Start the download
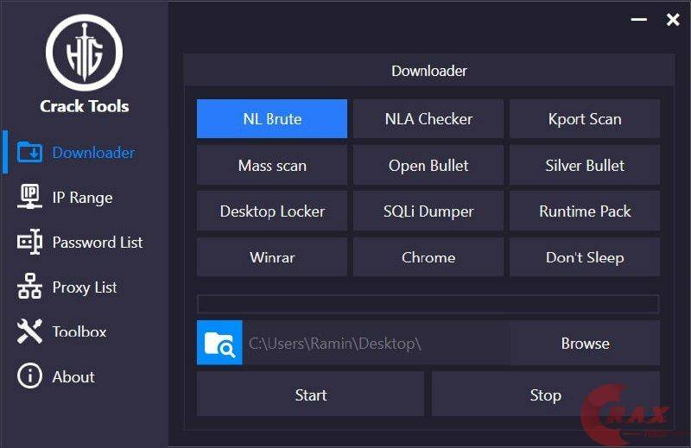 coord(311,394)
